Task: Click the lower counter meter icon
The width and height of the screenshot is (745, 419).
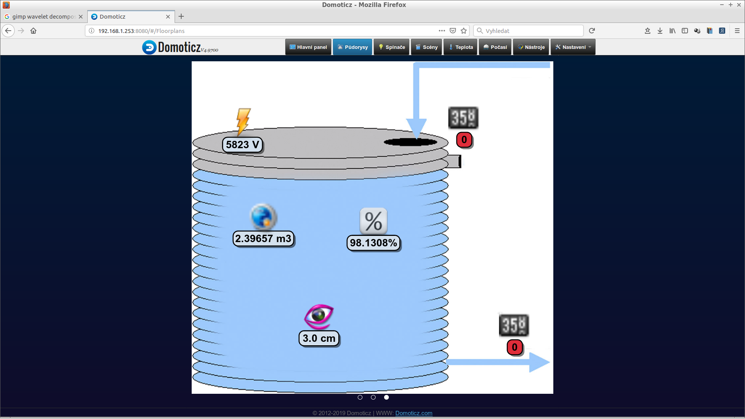Action: pyautogui.click(x=513, y=325)
